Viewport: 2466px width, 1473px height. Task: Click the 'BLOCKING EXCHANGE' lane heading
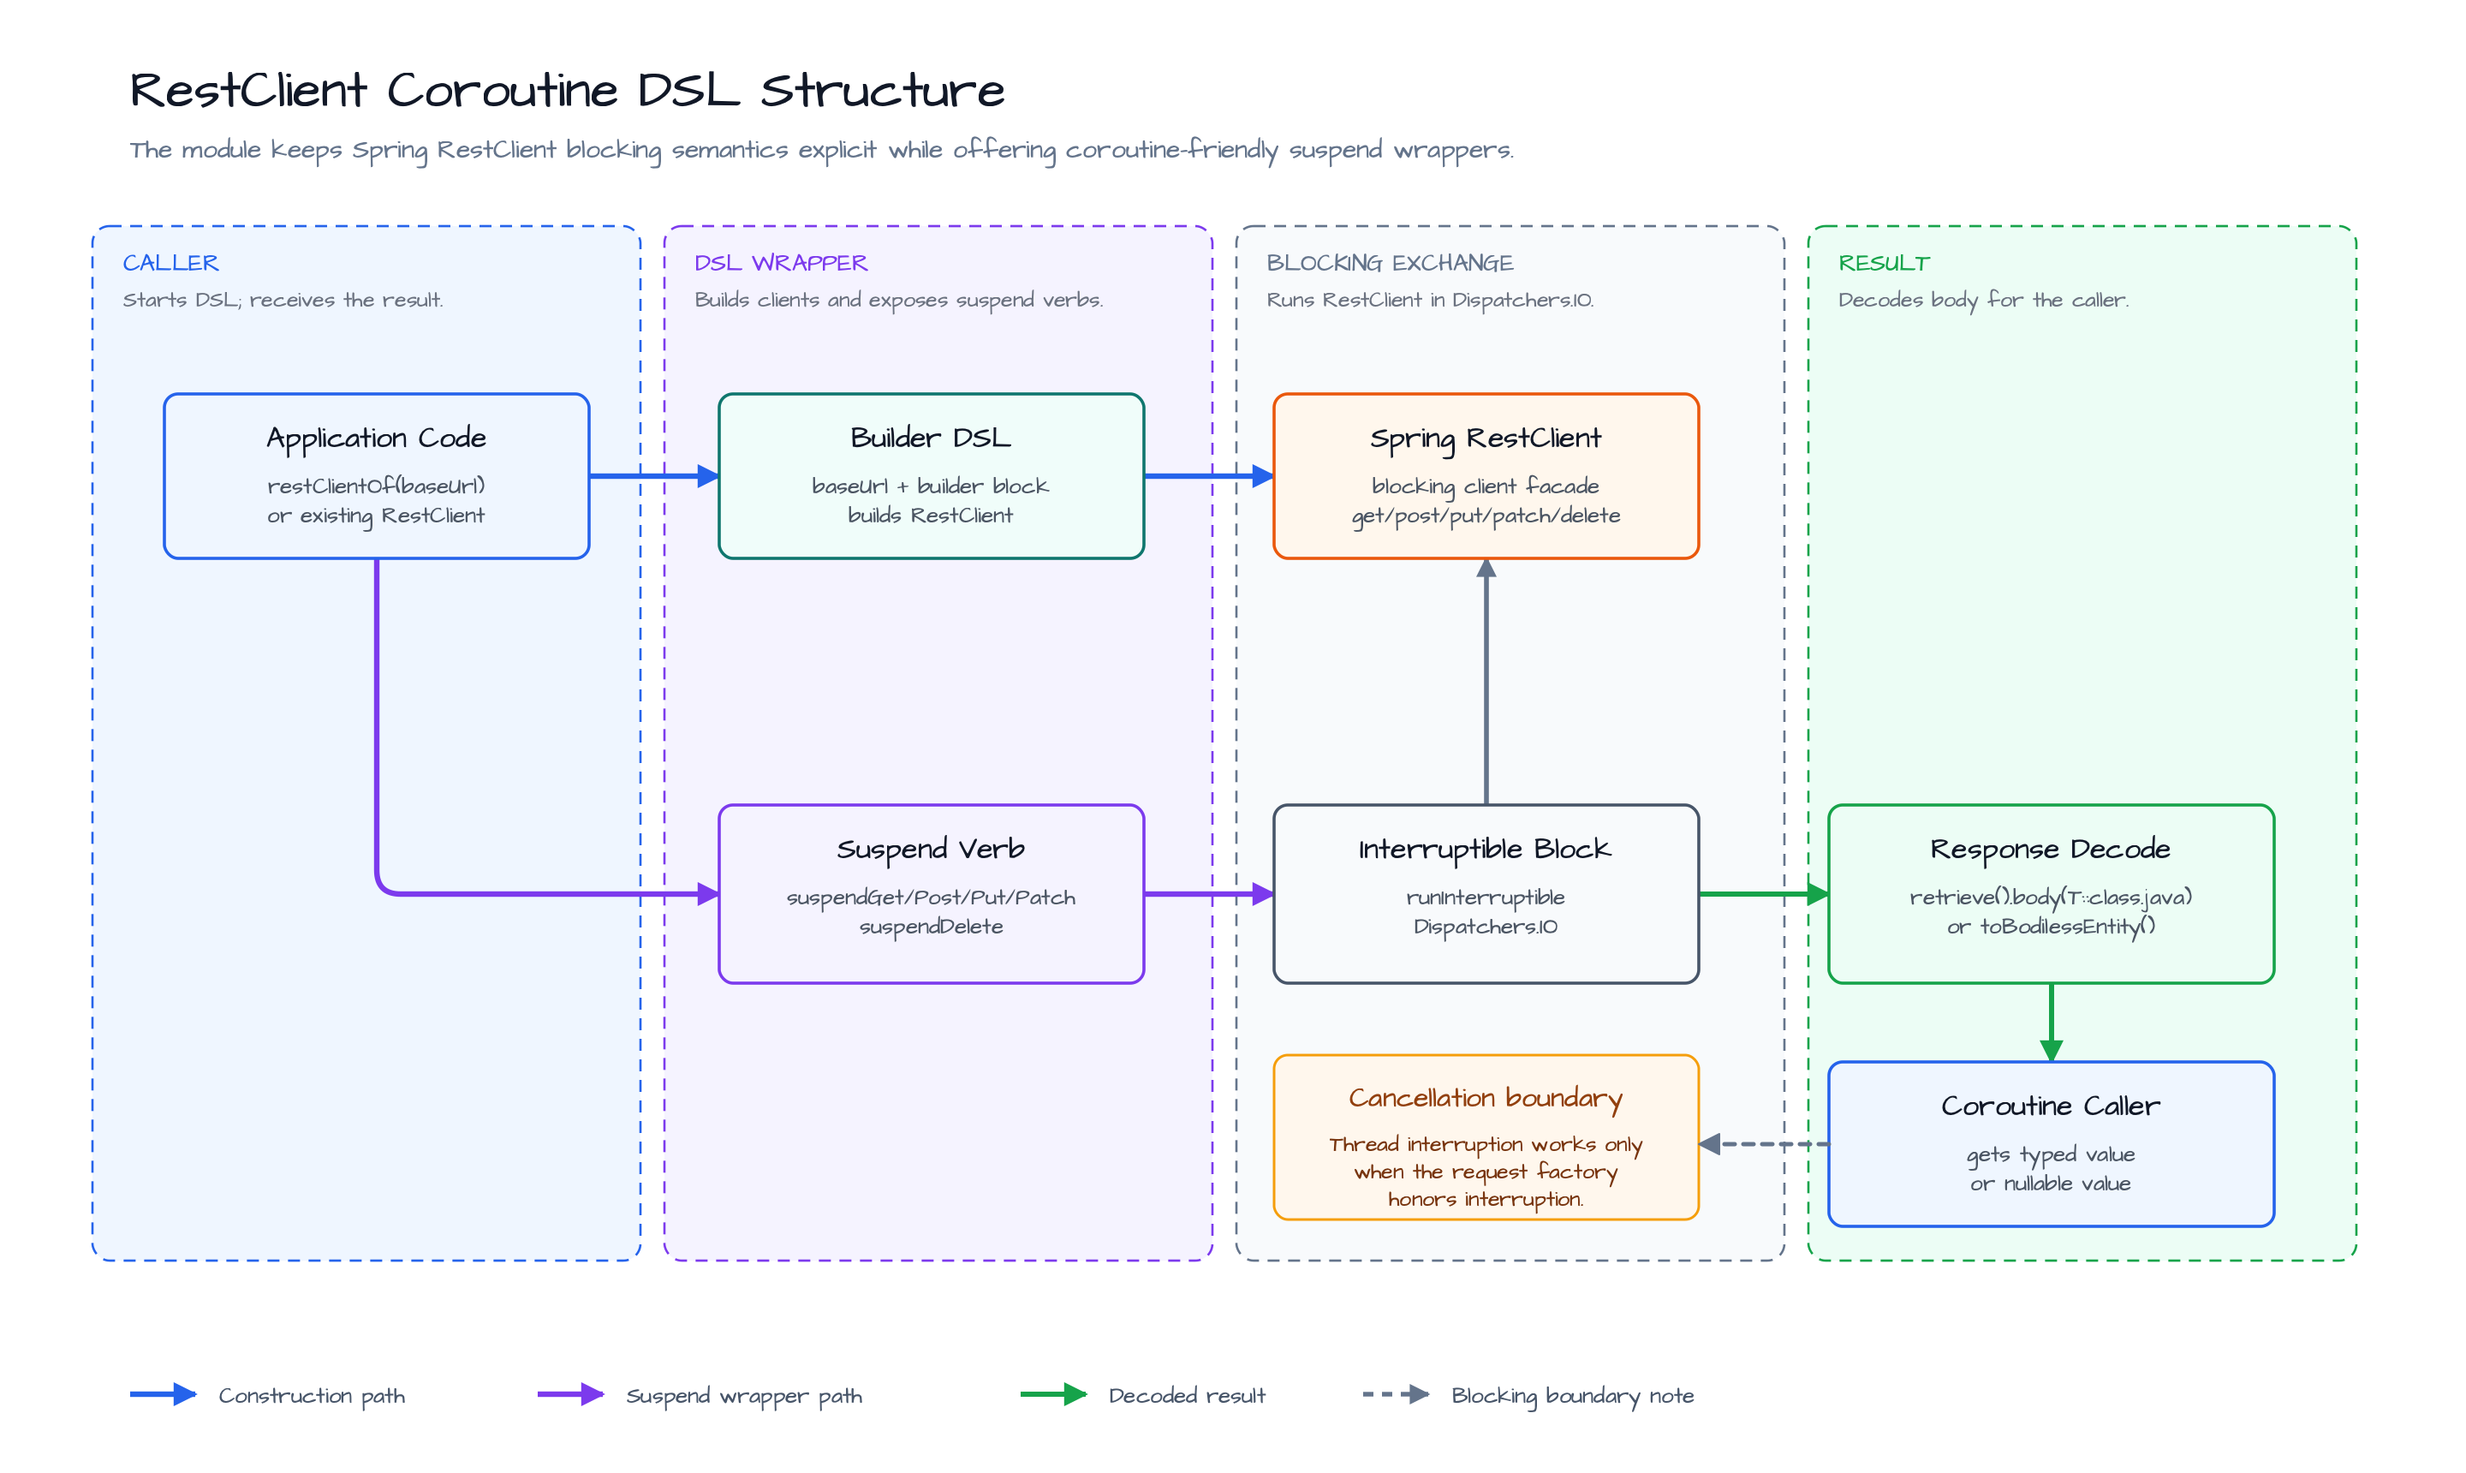1390,263
